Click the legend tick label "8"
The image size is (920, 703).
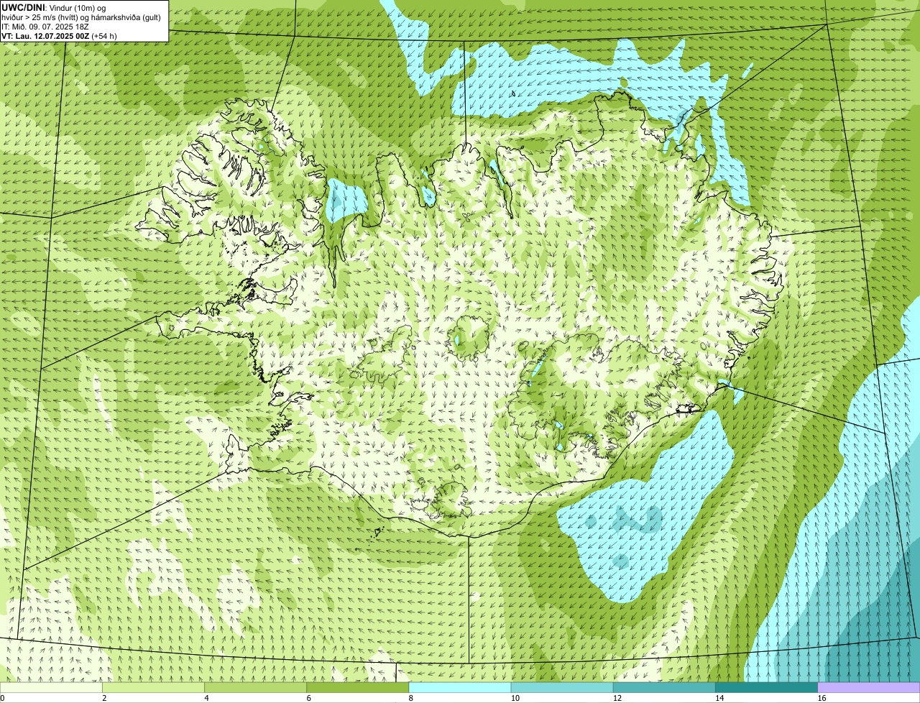(x=411, y=699)
